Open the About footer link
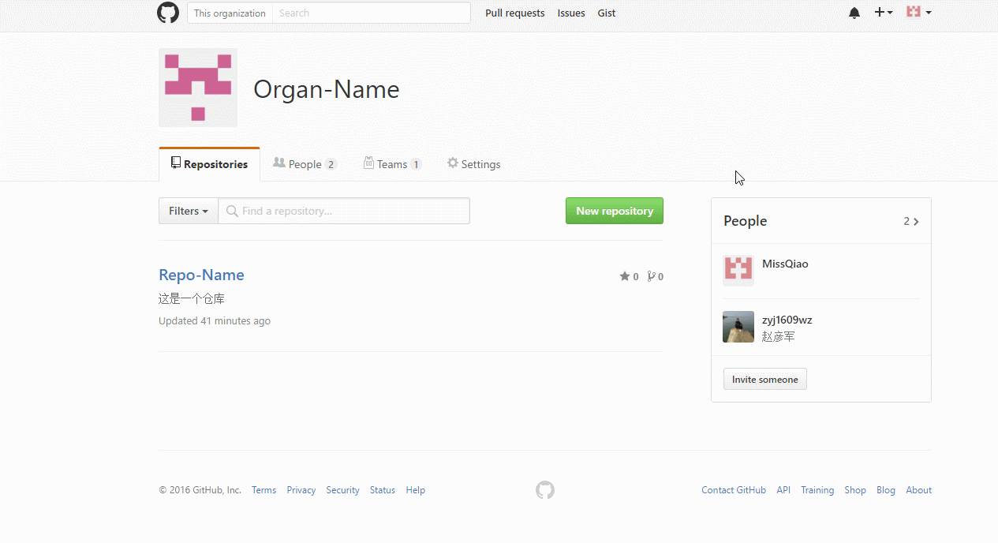 (918, 490)
